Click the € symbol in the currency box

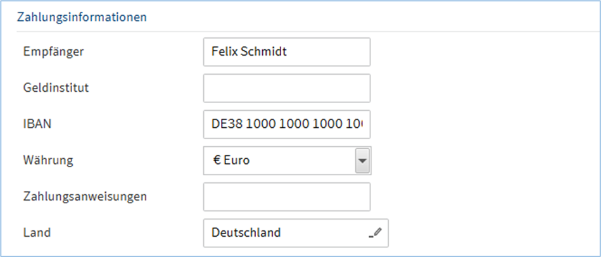(x=215, y=161)
